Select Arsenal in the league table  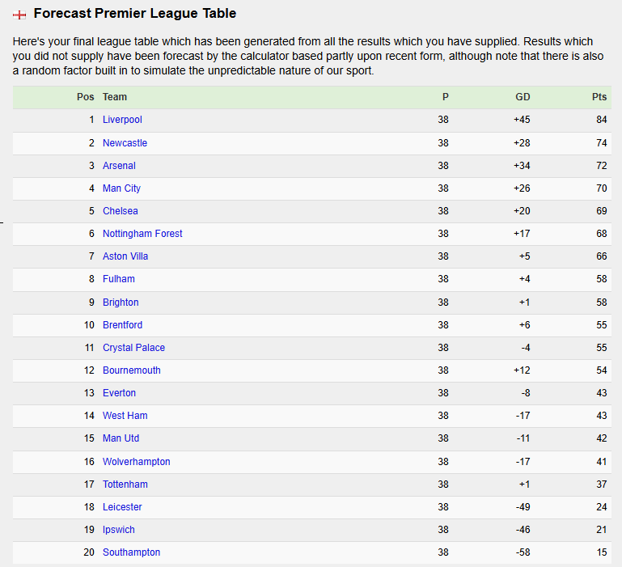tap(119, 166)
